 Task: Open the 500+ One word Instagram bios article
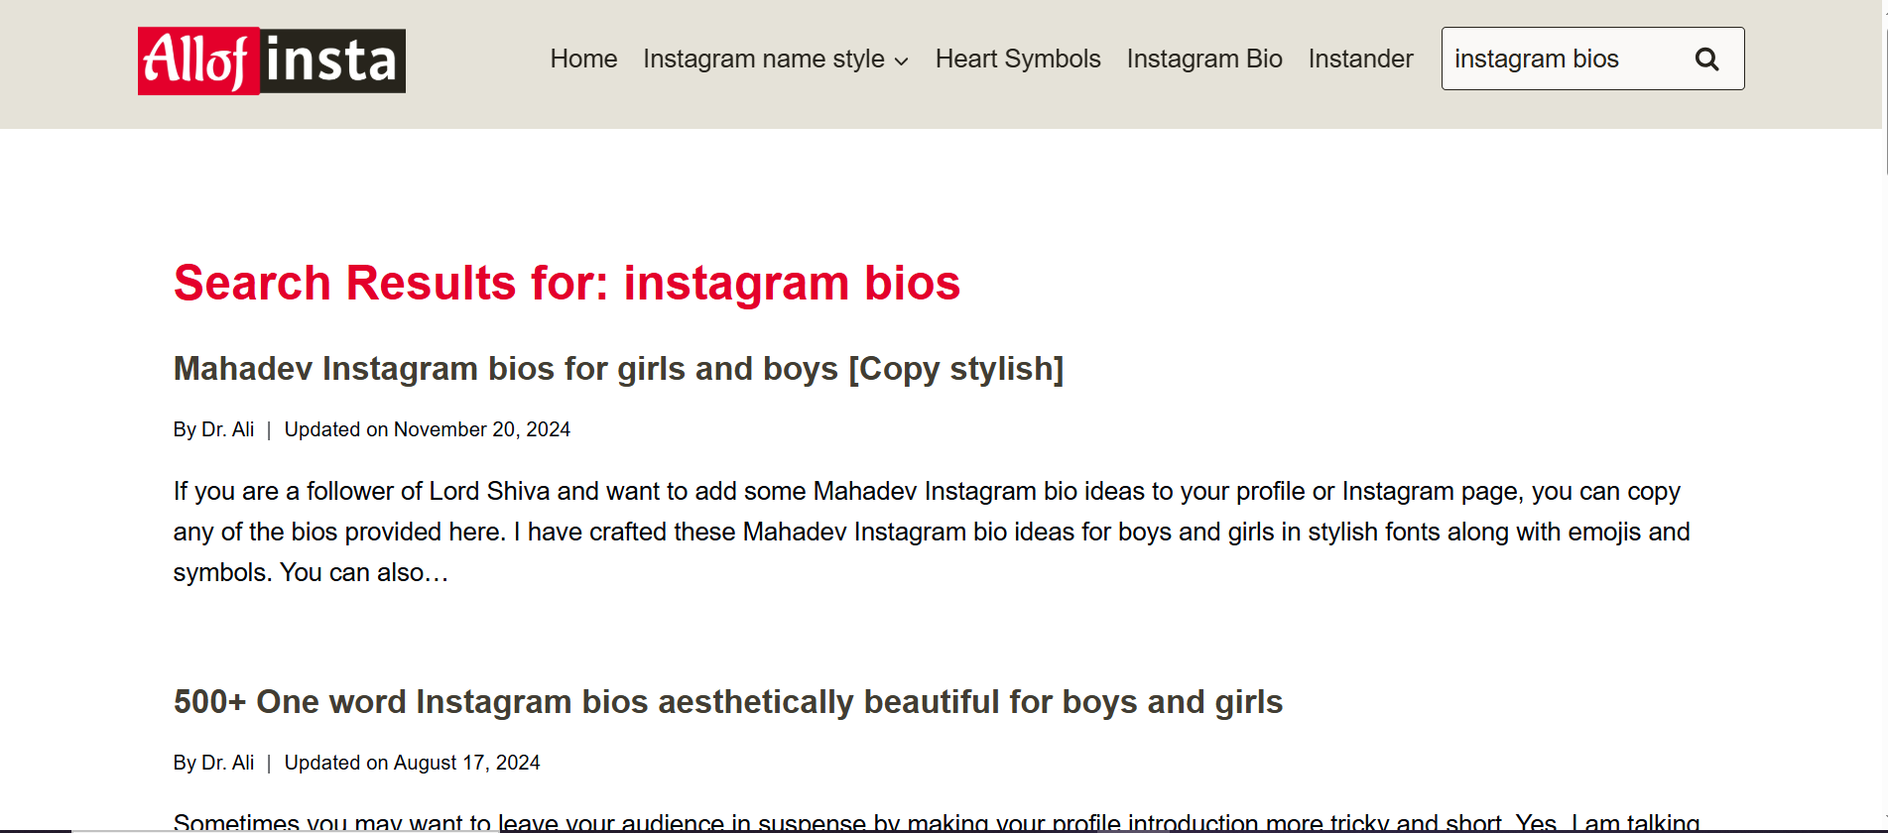727,701
